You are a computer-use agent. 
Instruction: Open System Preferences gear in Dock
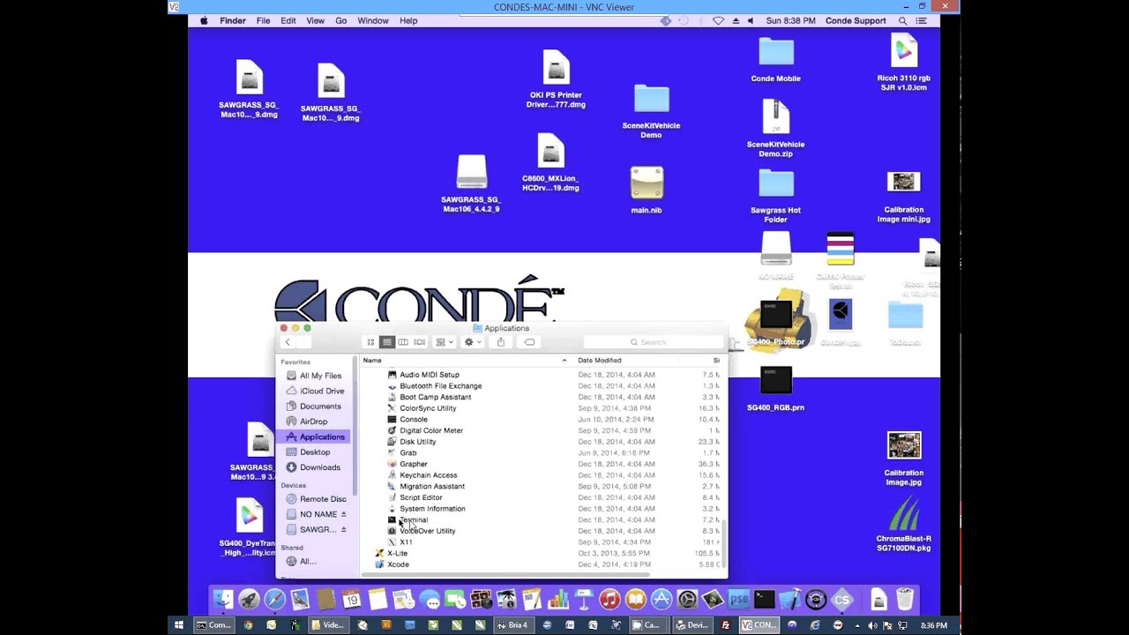[687, 600]
